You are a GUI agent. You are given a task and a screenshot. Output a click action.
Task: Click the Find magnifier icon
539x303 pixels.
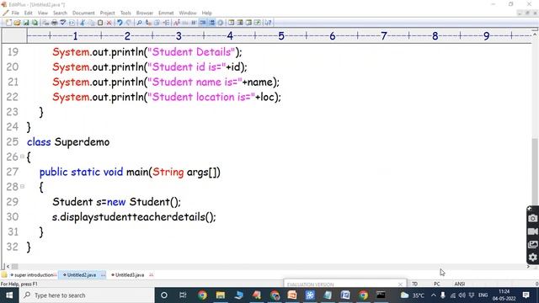pyautogui.click(x=139, y=23)
